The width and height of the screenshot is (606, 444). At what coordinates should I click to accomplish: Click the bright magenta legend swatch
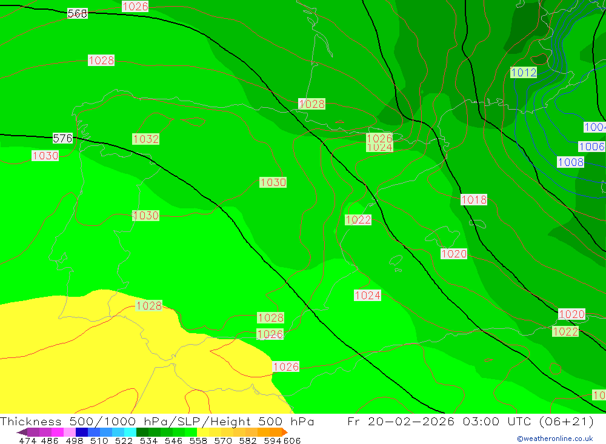[x=58, y=432]
